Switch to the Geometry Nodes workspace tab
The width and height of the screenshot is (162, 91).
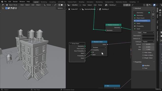pos(121,2)
